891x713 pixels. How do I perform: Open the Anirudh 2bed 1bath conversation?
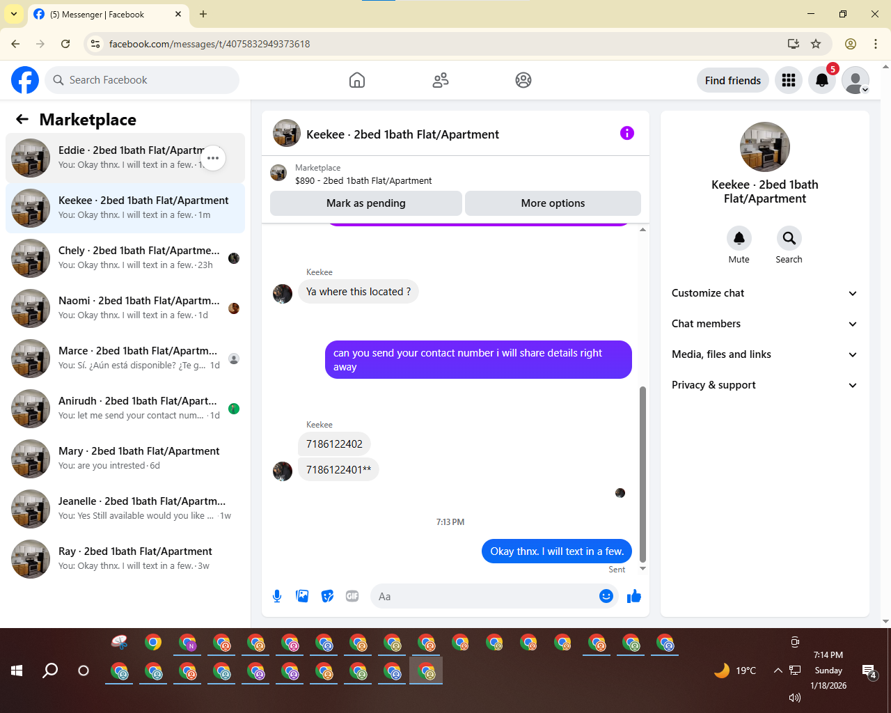(125, 409)
